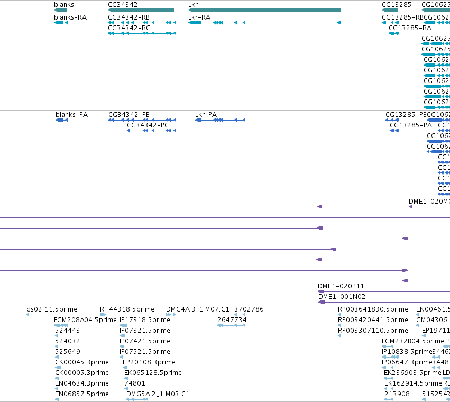
Task: Select EST CK00045.3prime
Action: tap(58, 368)
